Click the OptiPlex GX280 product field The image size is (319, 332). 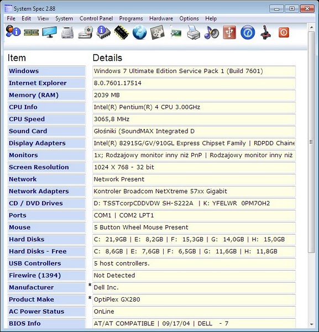tap(194, 299)
